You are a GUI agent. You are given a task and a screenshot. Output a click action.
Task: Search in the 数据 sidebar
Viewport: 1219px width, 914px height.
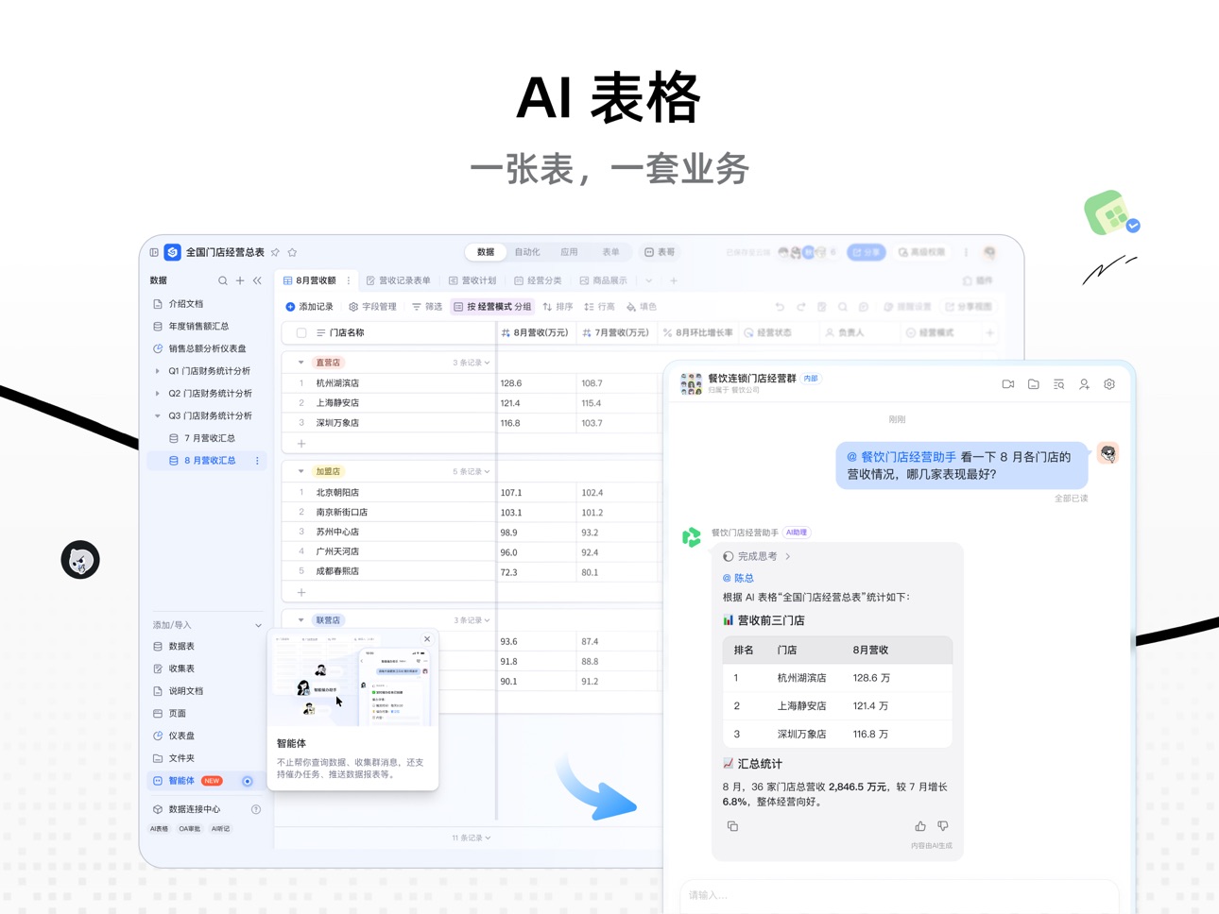[x=223, y=280]
